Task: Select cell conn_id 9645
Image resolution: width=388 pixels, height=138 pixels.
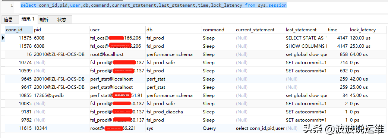Action: coord(19,79)
